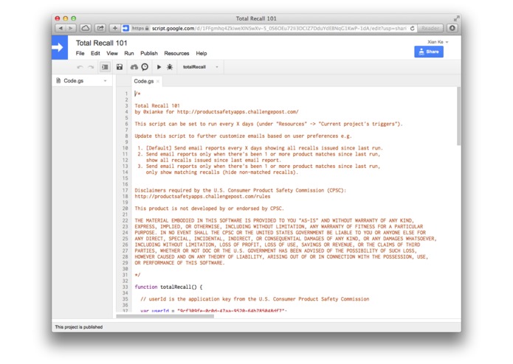Viewport: 513px width, 364px height.
Task: Click line 'This product is not developed by or endorsed by CPSC.'
Action: [210, 209]
